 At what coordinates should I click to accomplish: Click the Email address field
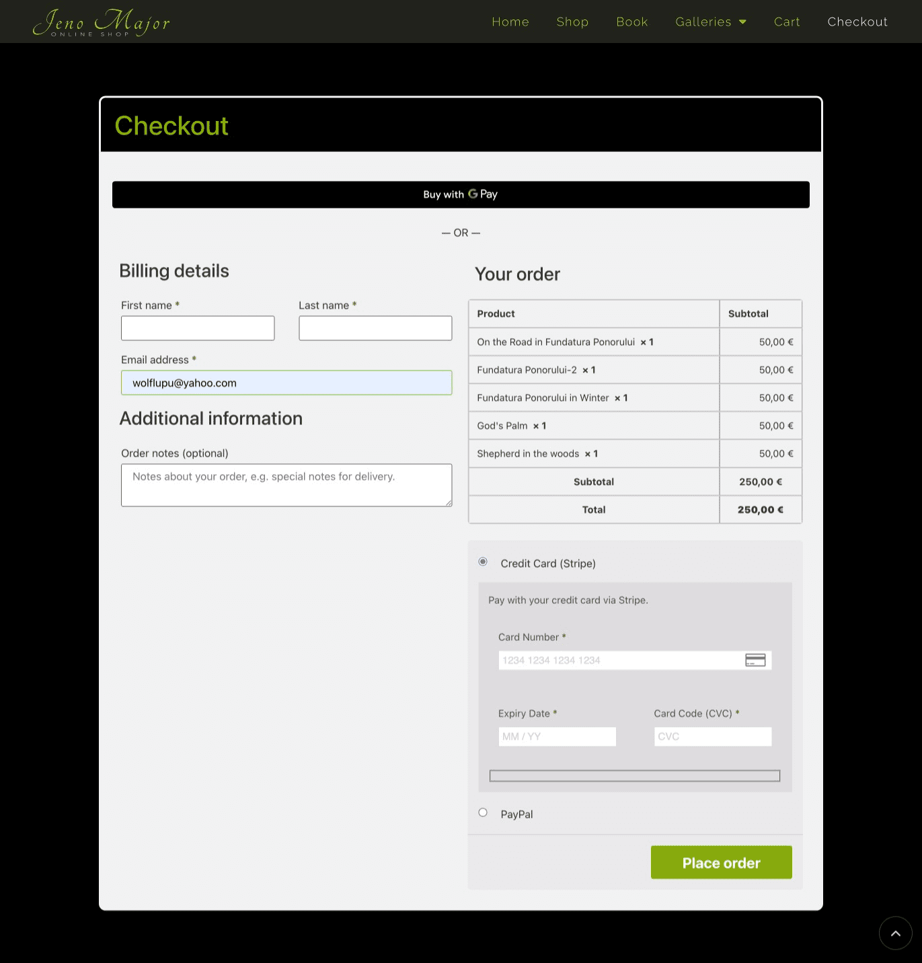point(286,383)
